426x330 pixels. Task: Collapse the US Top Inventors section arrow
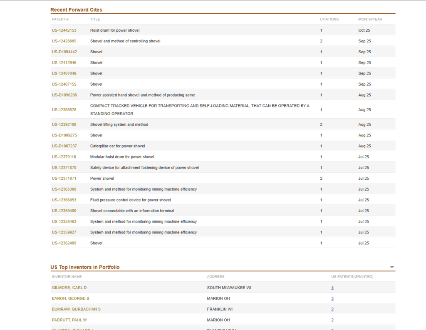click(391, 267)
